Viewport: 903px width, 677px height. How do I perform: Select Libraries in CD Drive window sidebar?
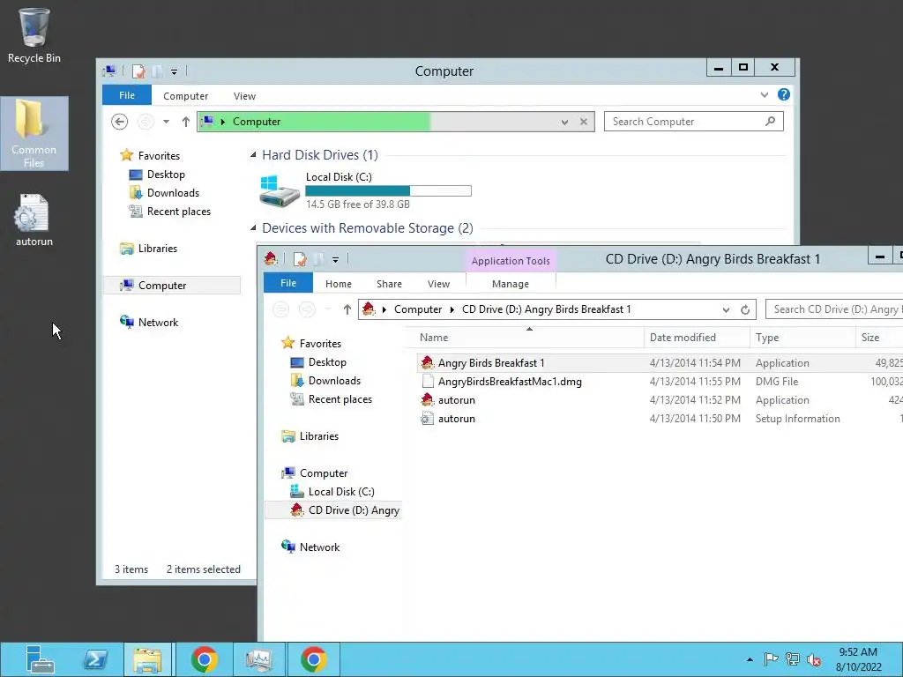[x=318, y=436]
